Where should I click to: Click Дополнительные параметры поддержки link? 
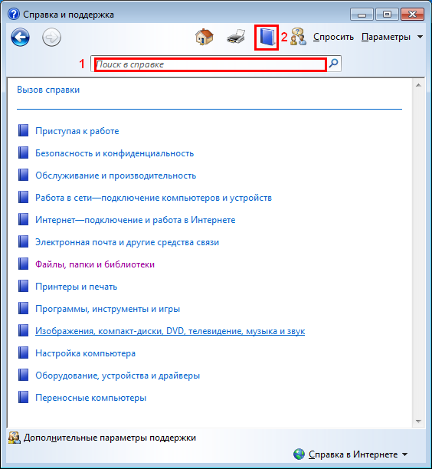(110, 438)
